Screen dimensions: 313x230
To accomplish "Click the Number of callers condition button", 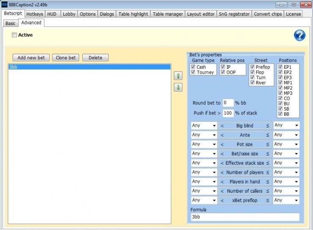I will tap(245, 191).
